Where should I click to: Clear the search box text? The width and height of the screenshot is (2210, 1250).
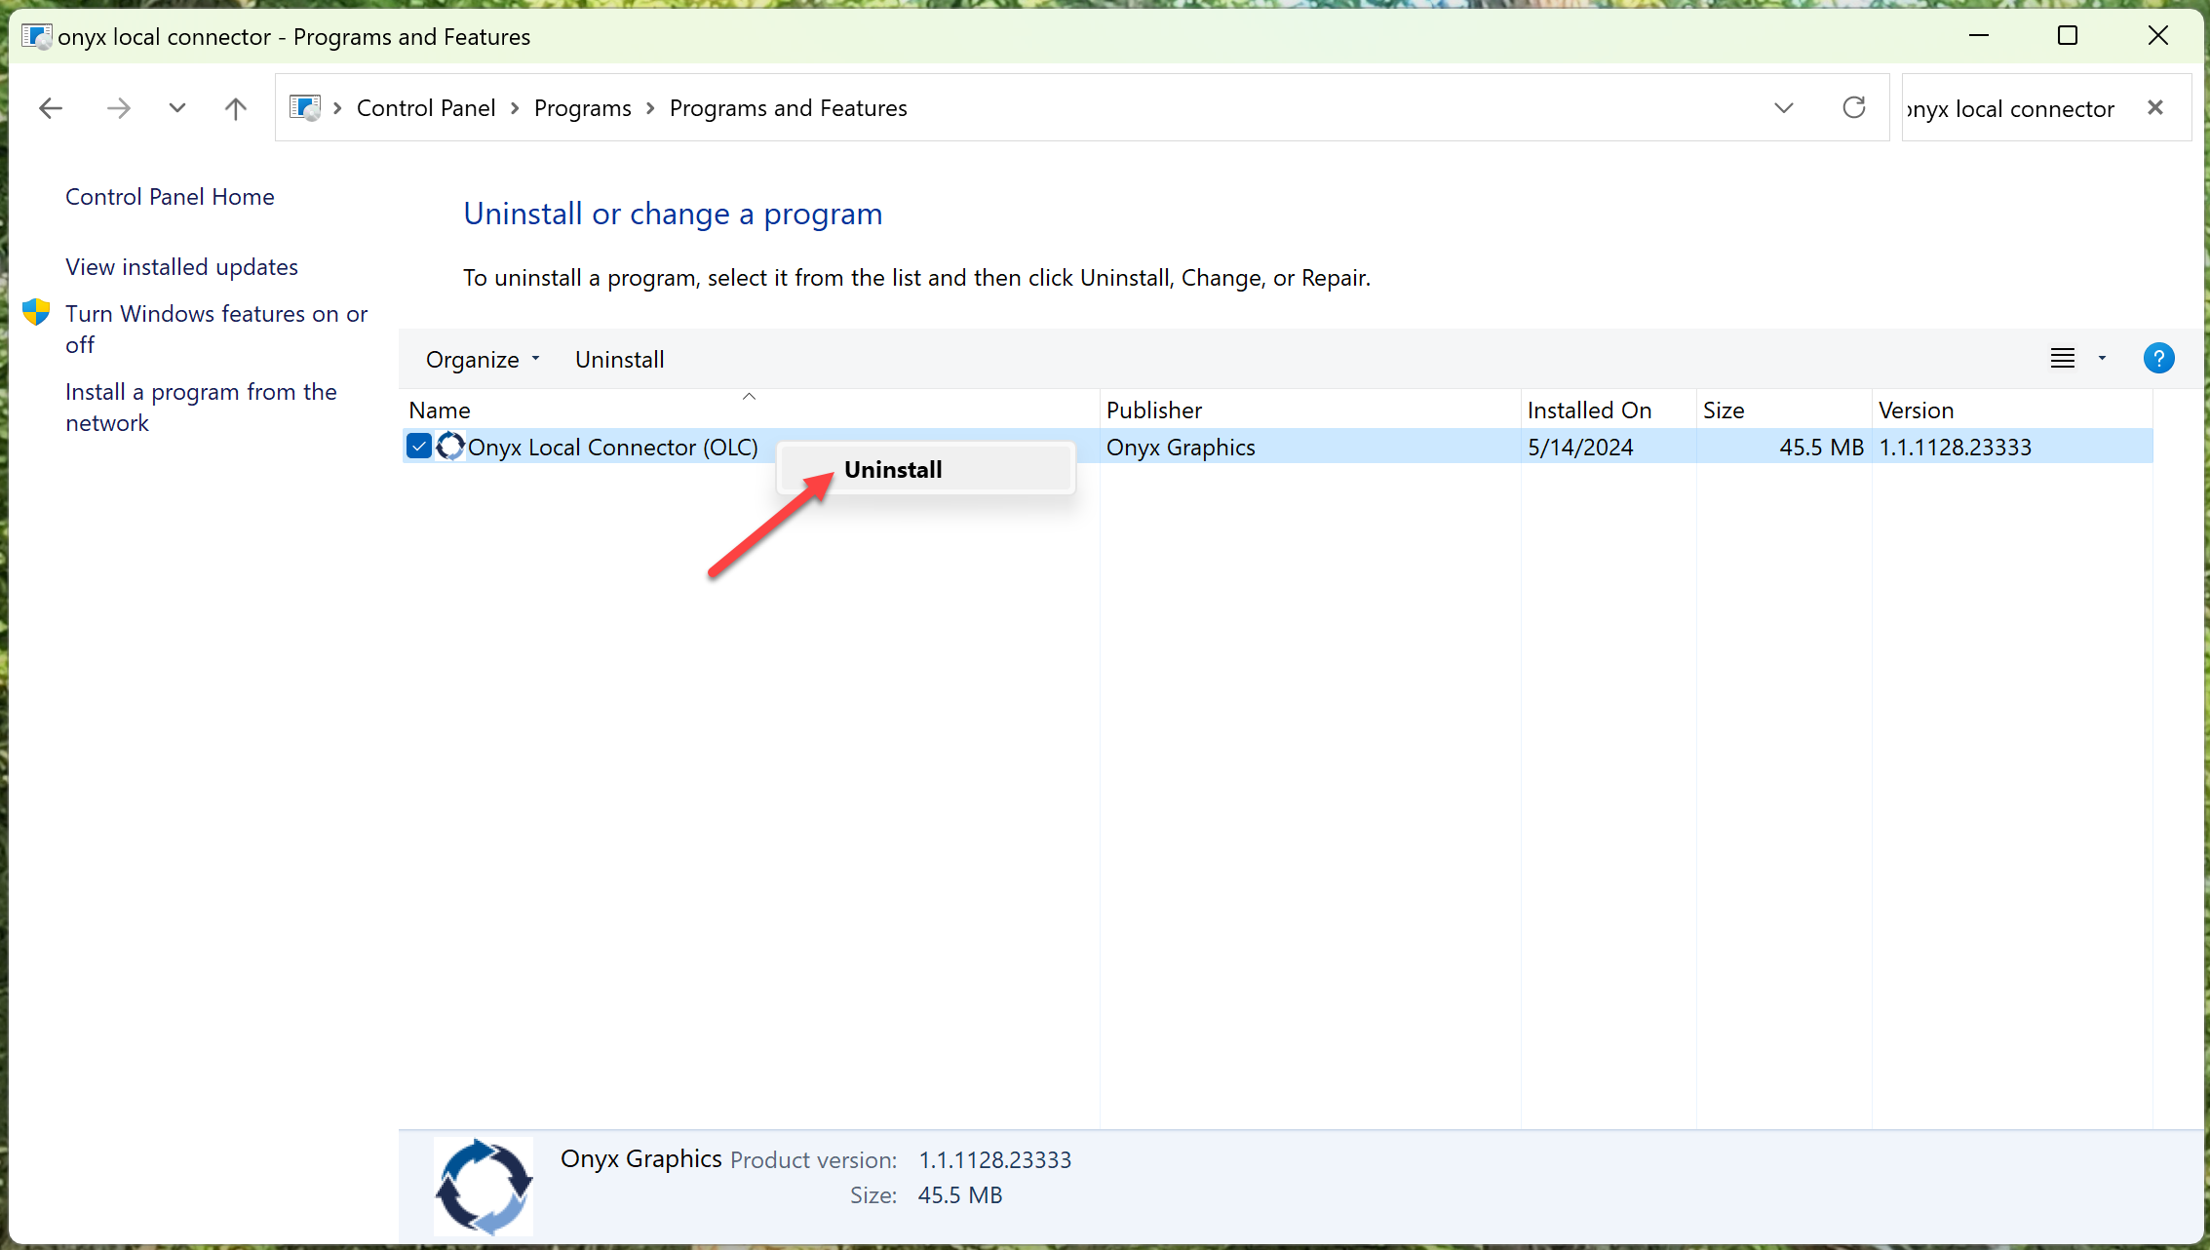tap(2155, 107)
